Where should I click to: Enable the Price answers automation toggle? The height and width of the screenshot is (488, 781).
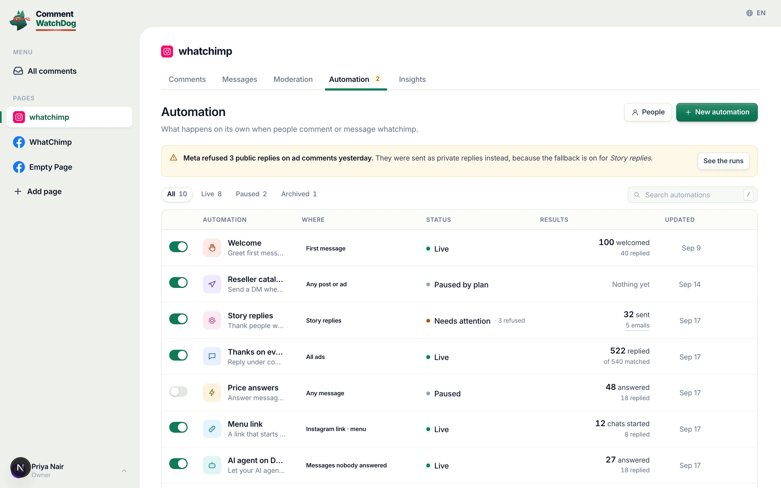click(178, 391)
